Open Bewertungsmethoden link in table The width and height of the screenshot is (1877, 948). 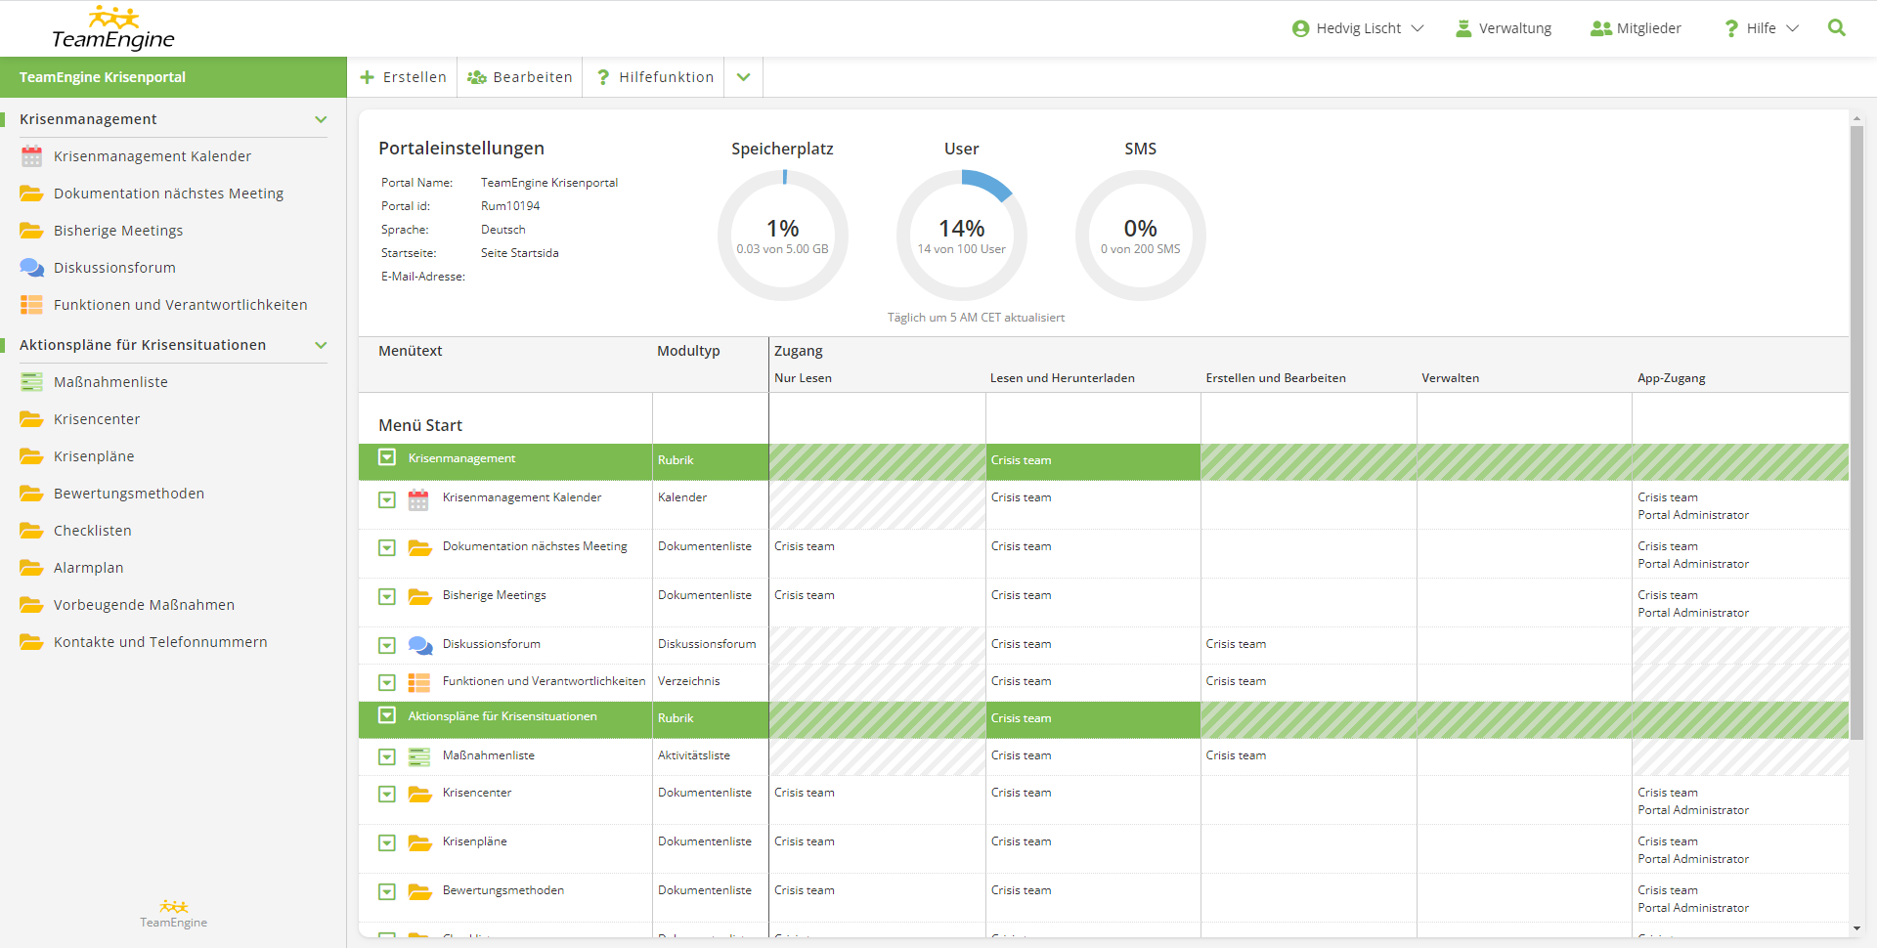[x=503, y=890]
